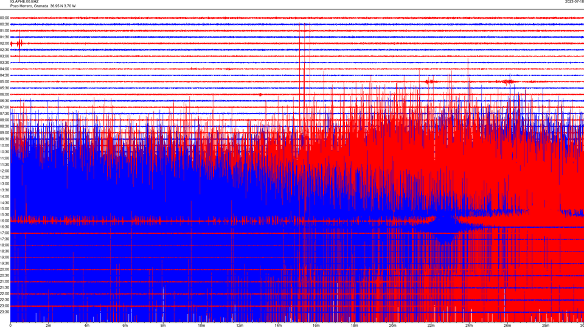Click the 10:00 time label

pyautogui.click(x=4, y=145)
